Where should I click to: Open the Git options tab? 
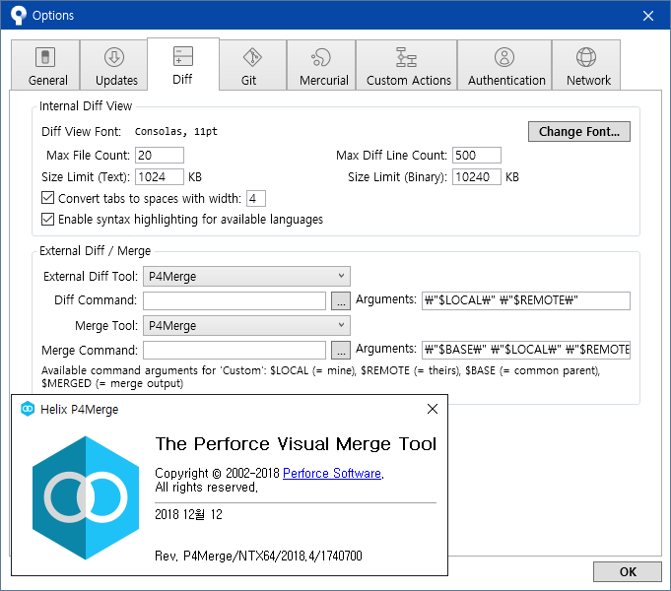point(252,65)
